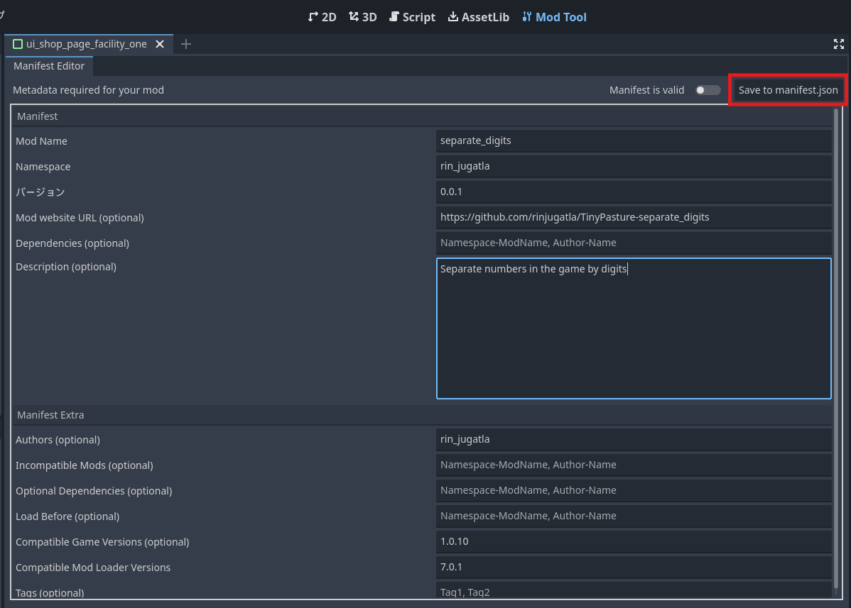
Task: Toggle distraction-free fullscreen mode icon
Action: click(x=838, y=44)
